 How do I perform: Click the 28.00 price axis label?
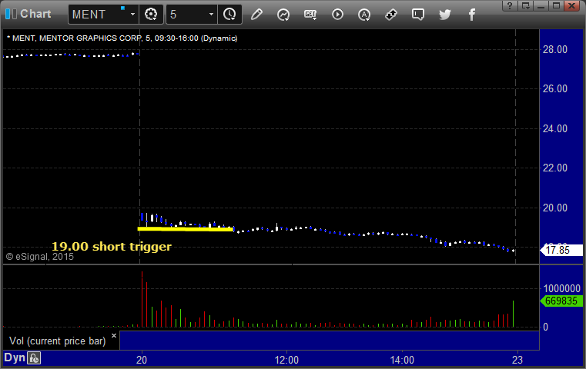pyautogui.click(x=555, y=50)
